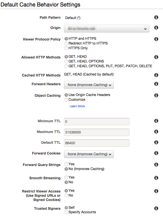
Task: Uncheck the Self trusted signer checkbox
Action: pyautogui.click(x=66, y=208)
